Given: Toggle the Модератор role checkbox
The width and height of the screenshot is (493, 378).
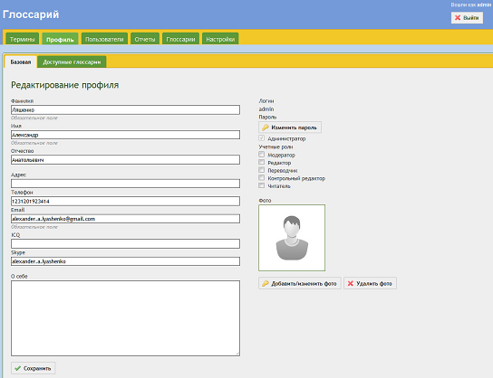Looking at the screenshot, I should pyautogui.click(x=261, y=155).
